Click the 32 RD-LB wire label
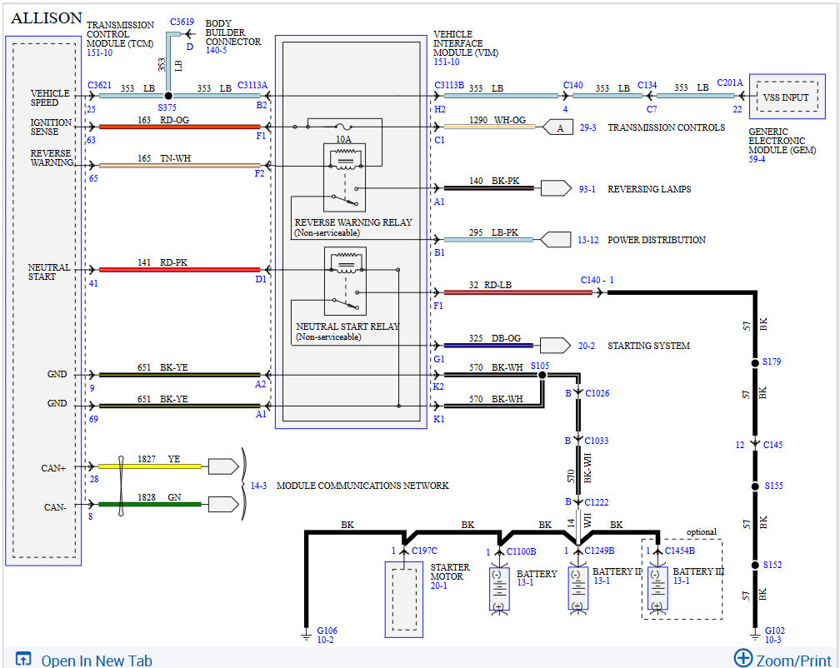Image resolution: width=840 pixels, height=668 pixels. click(490, 285)
